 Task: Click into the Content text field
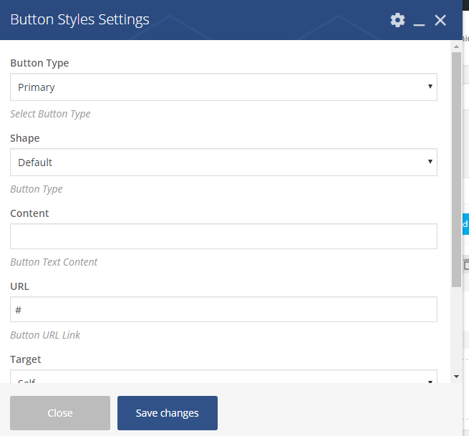click(223, 236)
